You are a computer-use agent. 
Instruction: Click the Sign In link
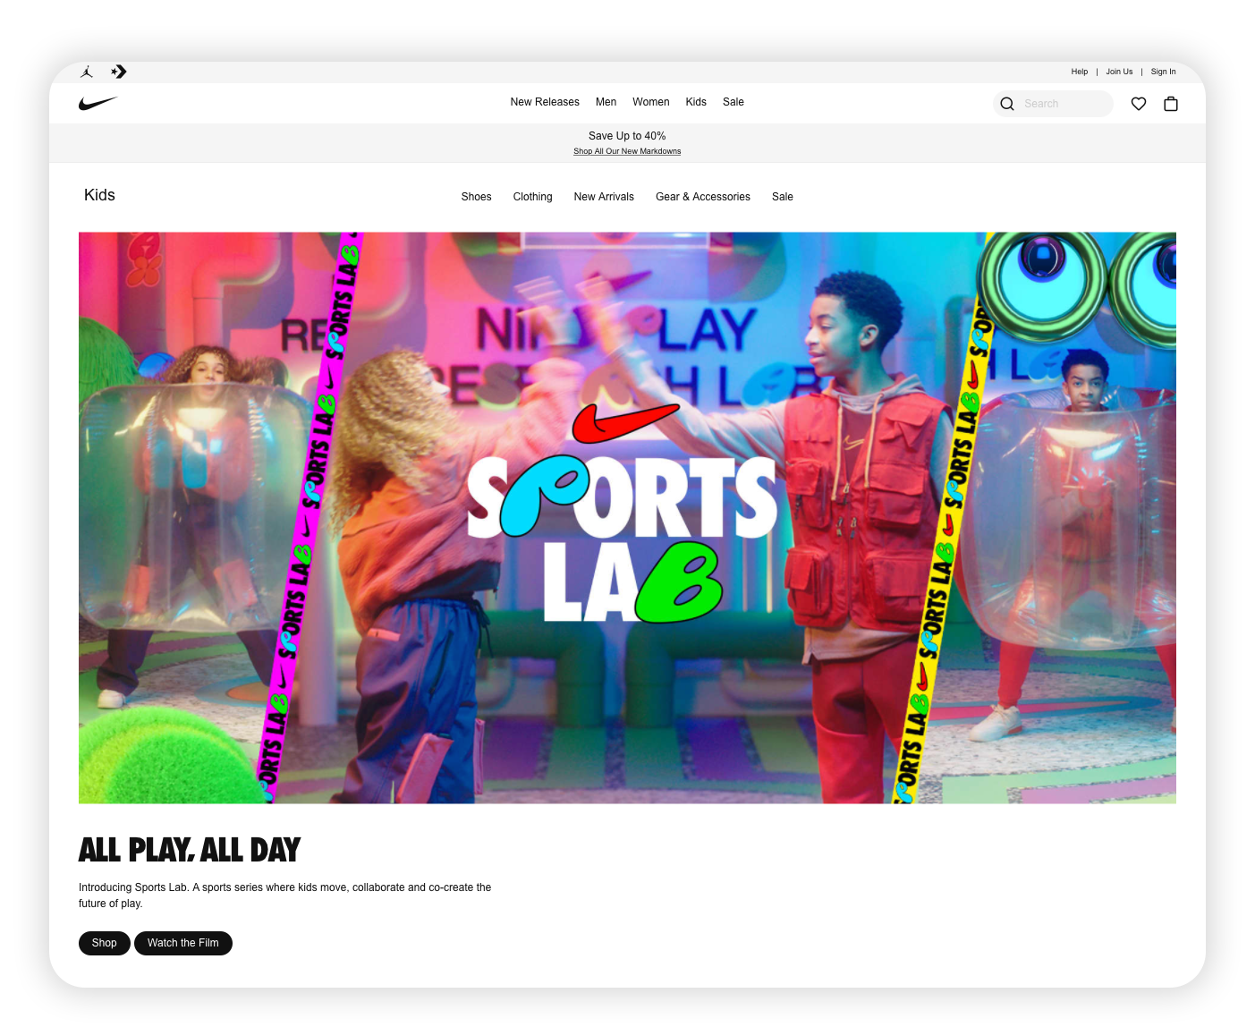[x=1163, y=72]
